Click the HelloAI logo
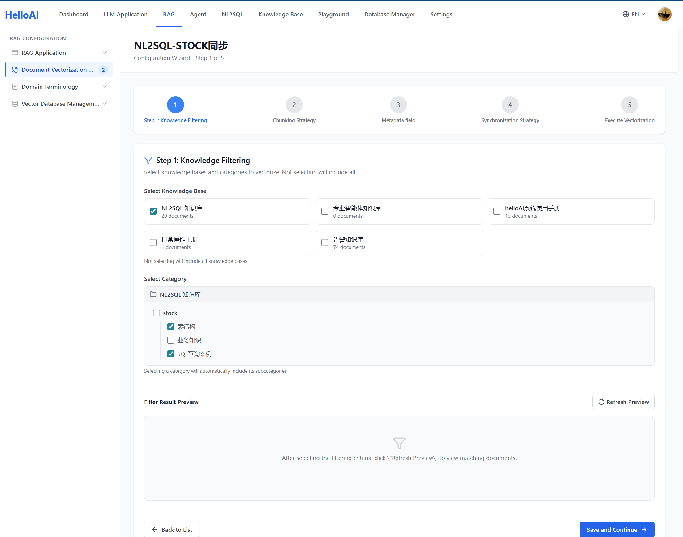 point(22,15)
